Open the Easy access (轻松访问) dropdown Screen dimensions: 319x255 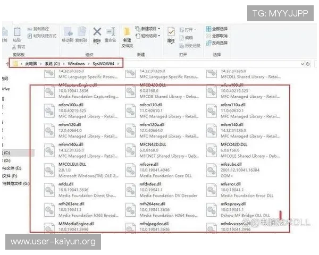148,36
